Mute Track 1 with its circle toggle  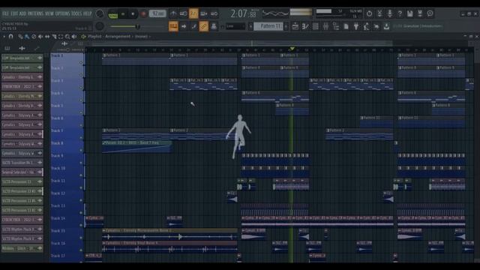81,62
